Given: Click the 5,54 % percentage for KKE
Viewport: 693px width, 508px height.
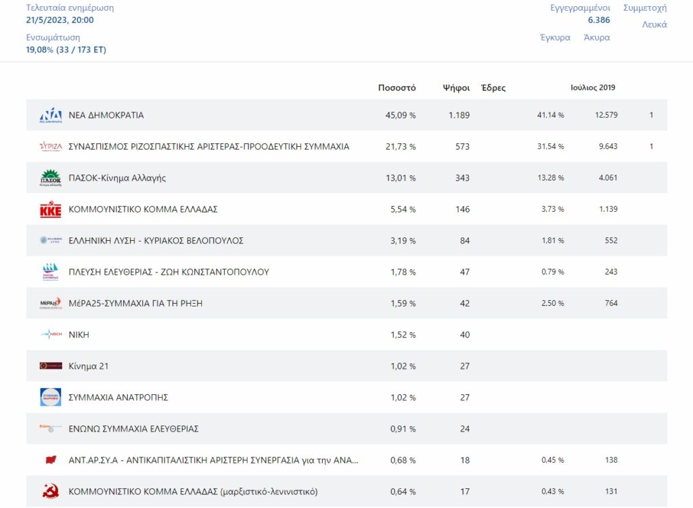Looking at the screenshot, I should [403, 210].
